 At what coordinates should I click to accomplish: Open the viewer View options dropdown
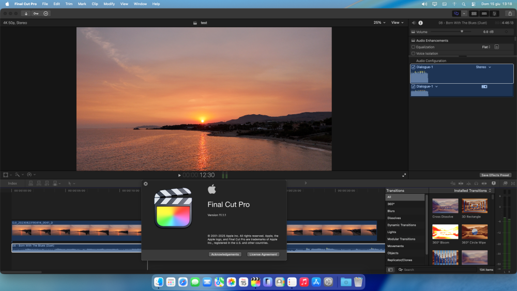397,22
